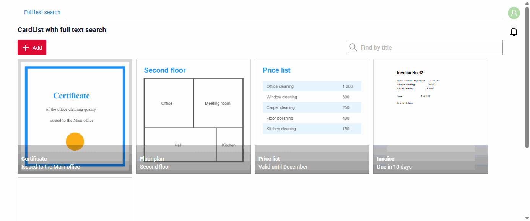Image resolution: width=530 pixels, height=221 pixels.
Task: Click the CardList with full text search heading
Action: pos(62,30)
